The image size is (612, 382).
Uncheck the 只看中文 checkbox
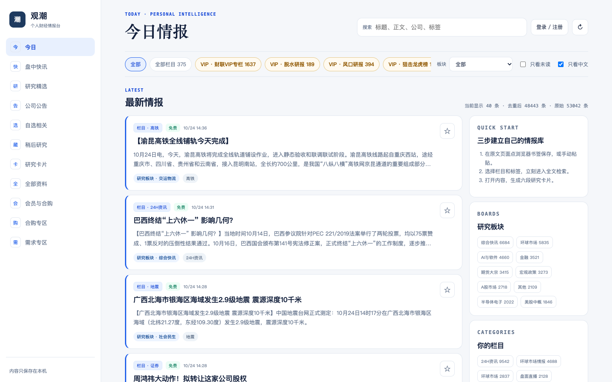(561, 65)
